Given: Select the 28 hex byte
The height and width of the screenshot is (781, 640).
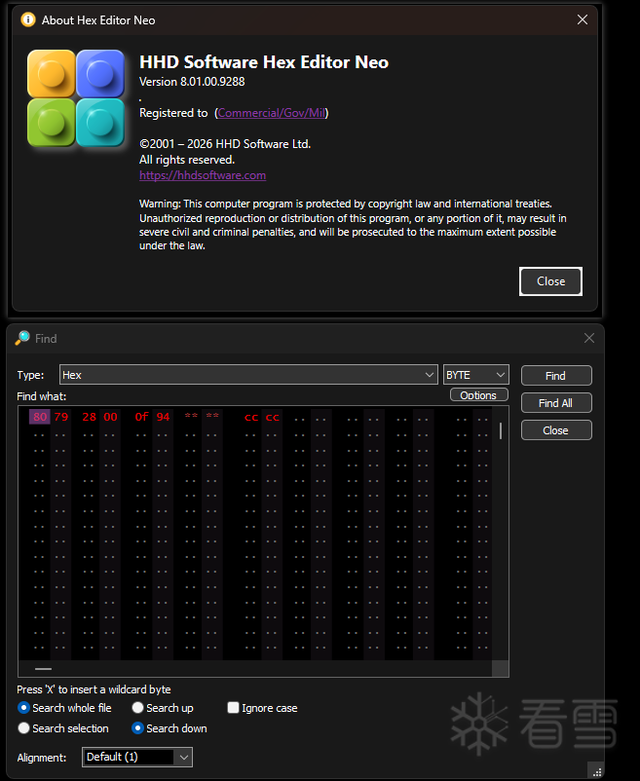Looking at the screenshot, I should 90,417.
